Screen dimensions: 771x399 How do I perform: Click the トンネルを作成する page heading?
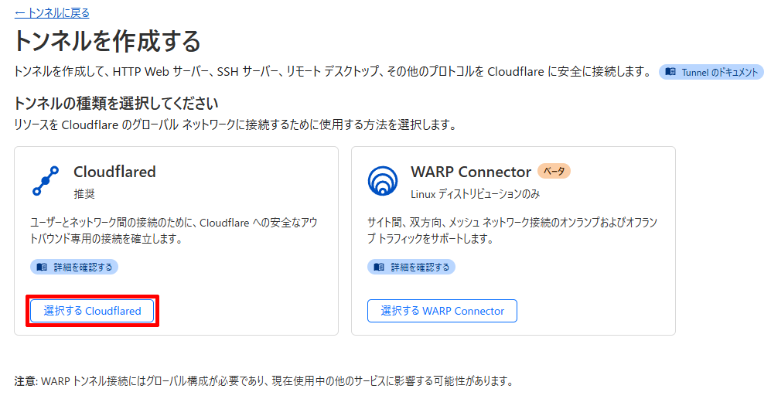pyautogui.click(x=107, y=40)
